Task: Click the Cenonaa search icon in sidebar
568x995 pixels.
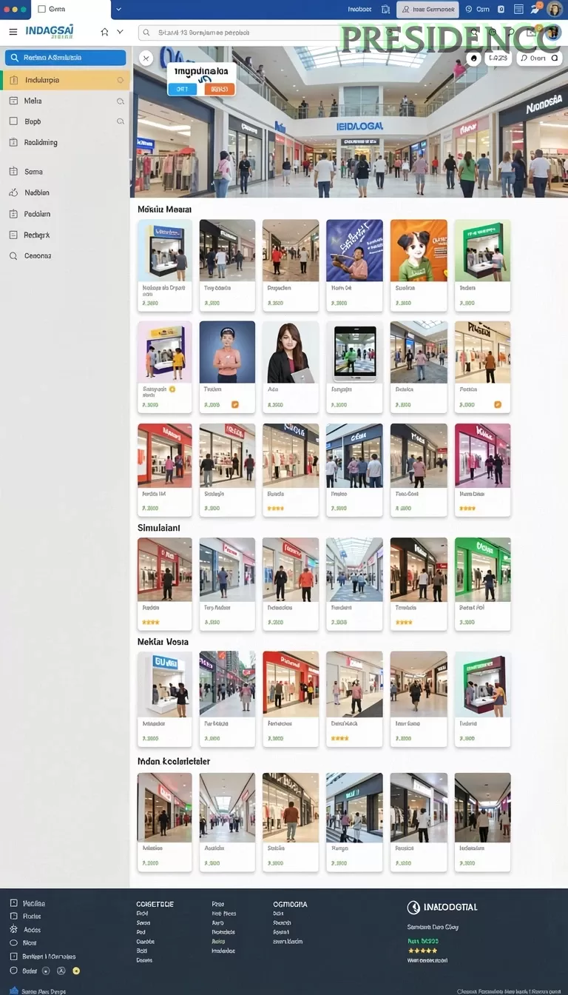Action: pyautogui.click(x=13, y=255)
